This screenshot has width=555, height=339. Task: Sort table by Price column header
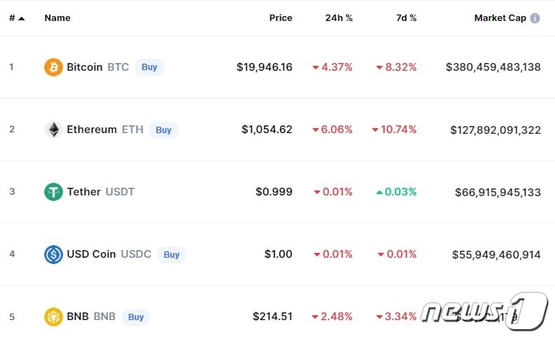click(280, 18)
